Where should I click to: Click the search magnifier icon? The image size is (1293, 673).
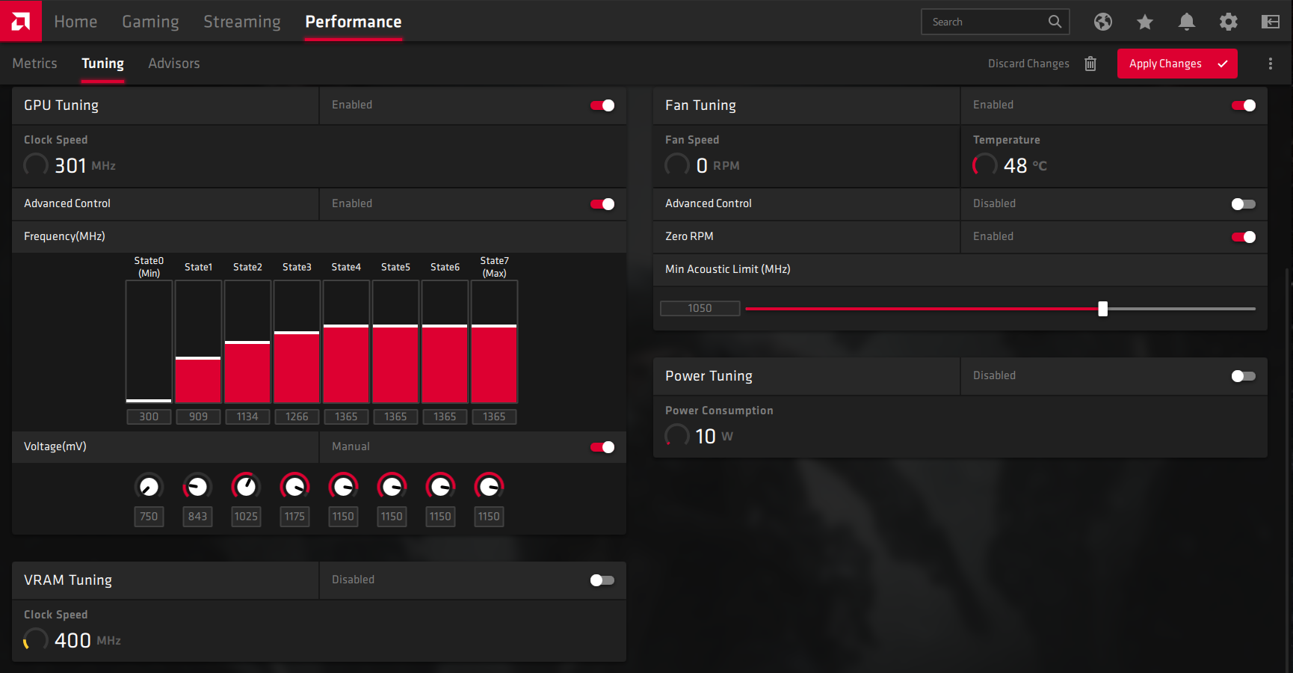(1055, 22)
